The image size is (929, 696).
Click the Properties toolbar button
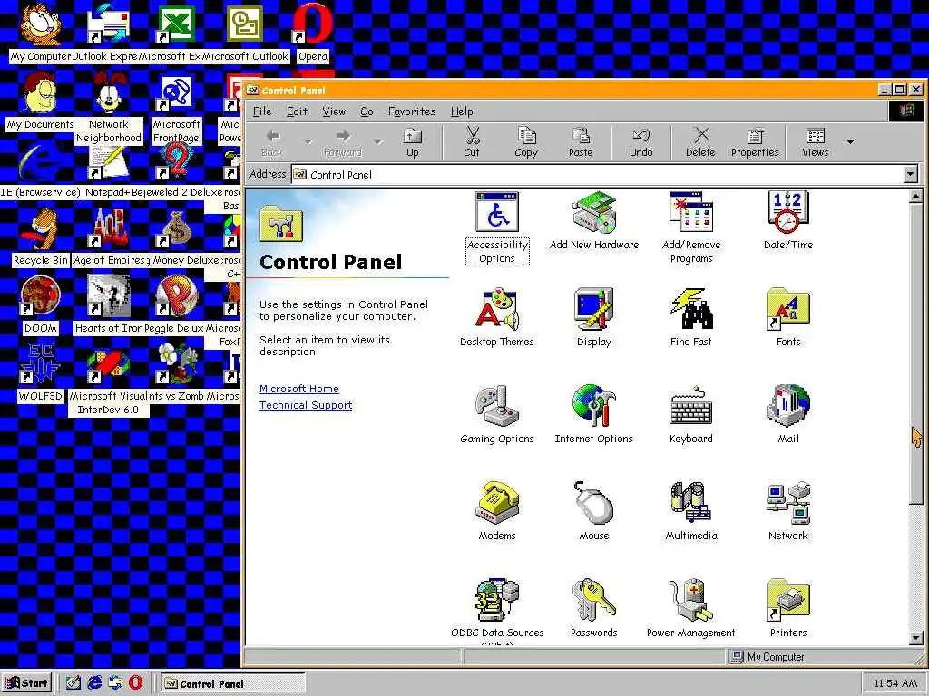tap(755, 142)
